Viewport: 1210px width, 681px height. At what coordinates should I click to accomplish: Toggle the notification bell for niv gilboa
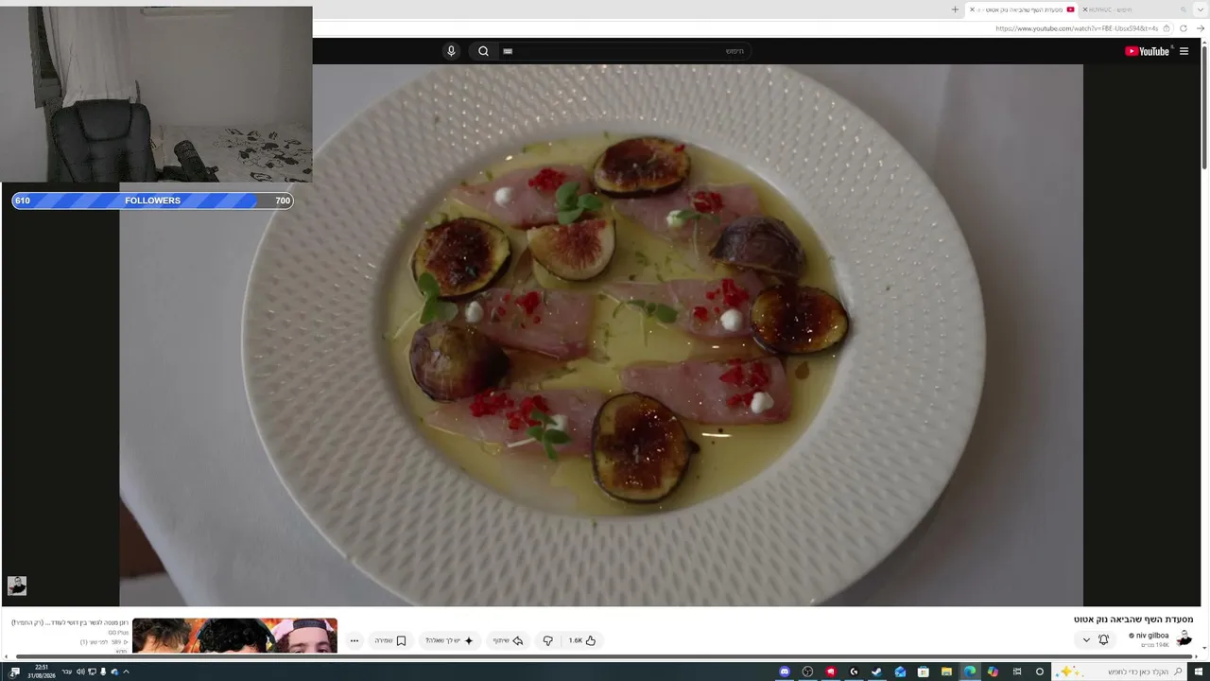click(x=1103, y=639)
